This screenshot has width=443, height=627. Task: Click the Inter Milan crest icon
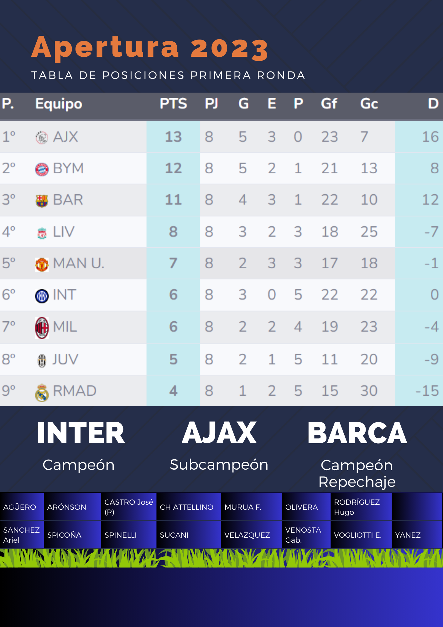click(42, 296)
